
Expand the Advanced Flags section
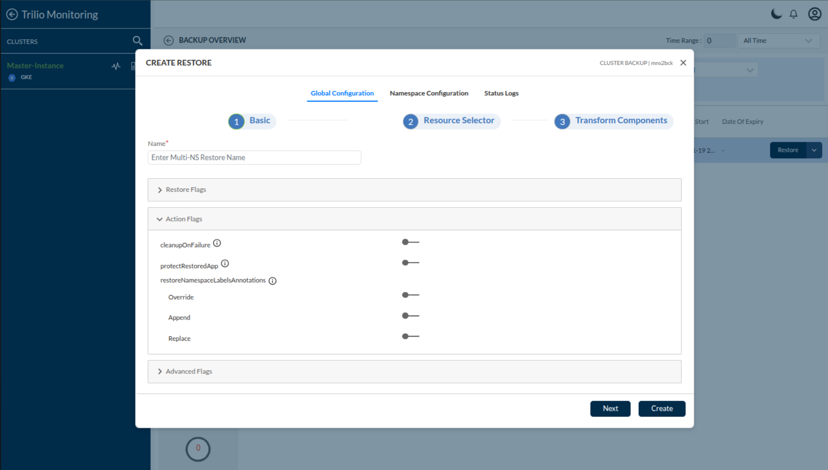coord(189,372)
